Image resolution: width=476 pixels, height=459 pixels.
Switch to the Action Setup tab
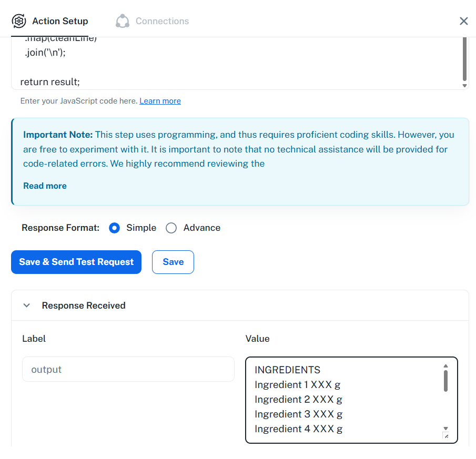50,21
